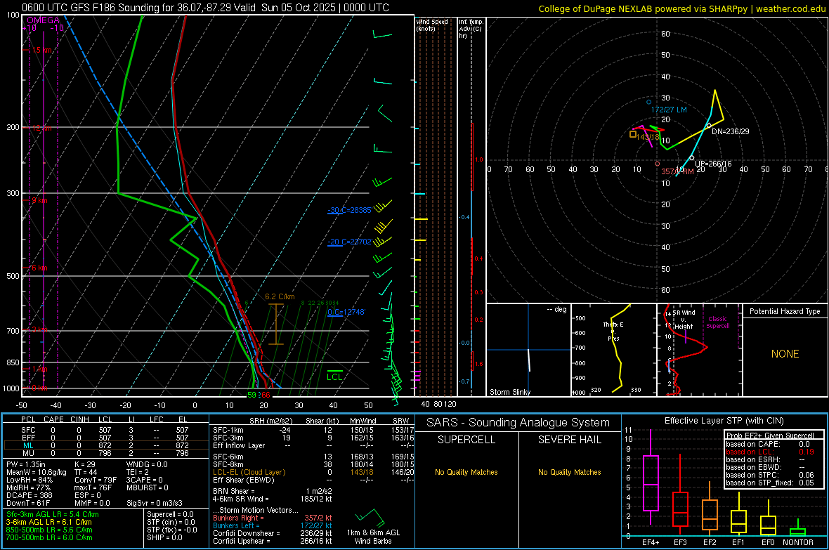Click the '357/2 RM' hodograph label
The width and height of the screenshot is (829, 550).
[x=677, y=172]
